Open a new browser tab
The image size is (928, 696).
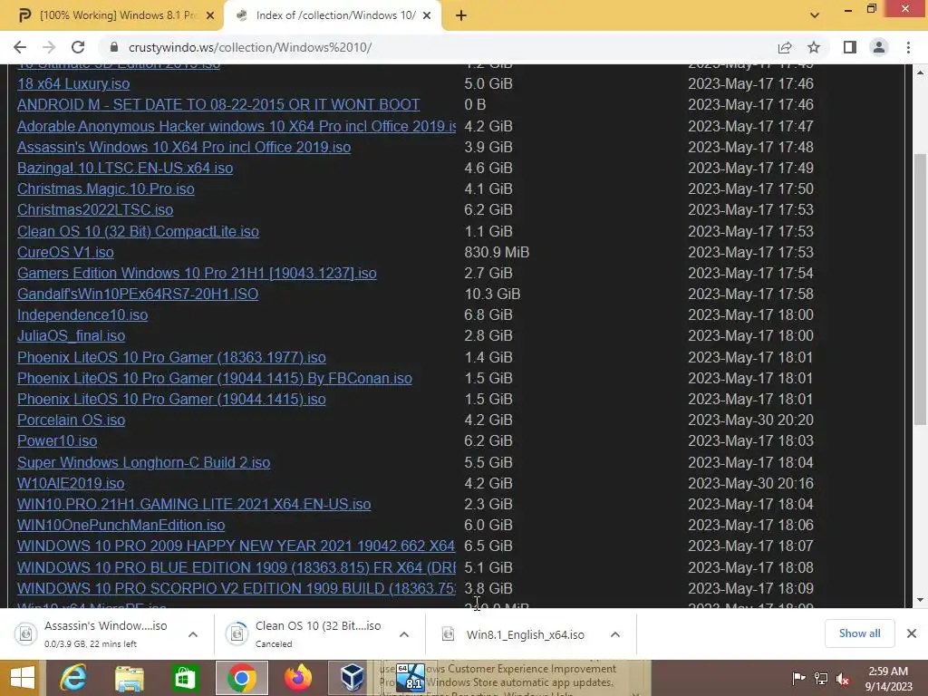tap(461, 15)
